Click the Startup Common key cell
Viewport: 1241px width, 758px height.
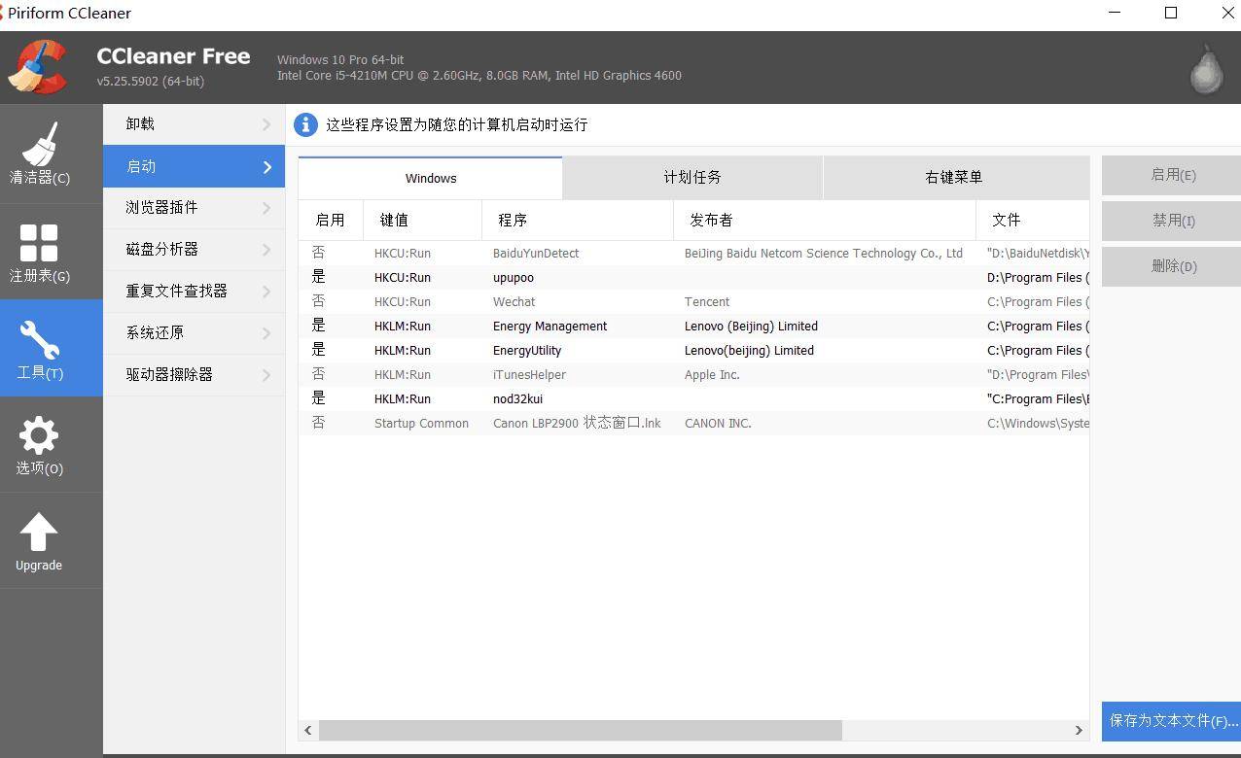click(421, 424)
